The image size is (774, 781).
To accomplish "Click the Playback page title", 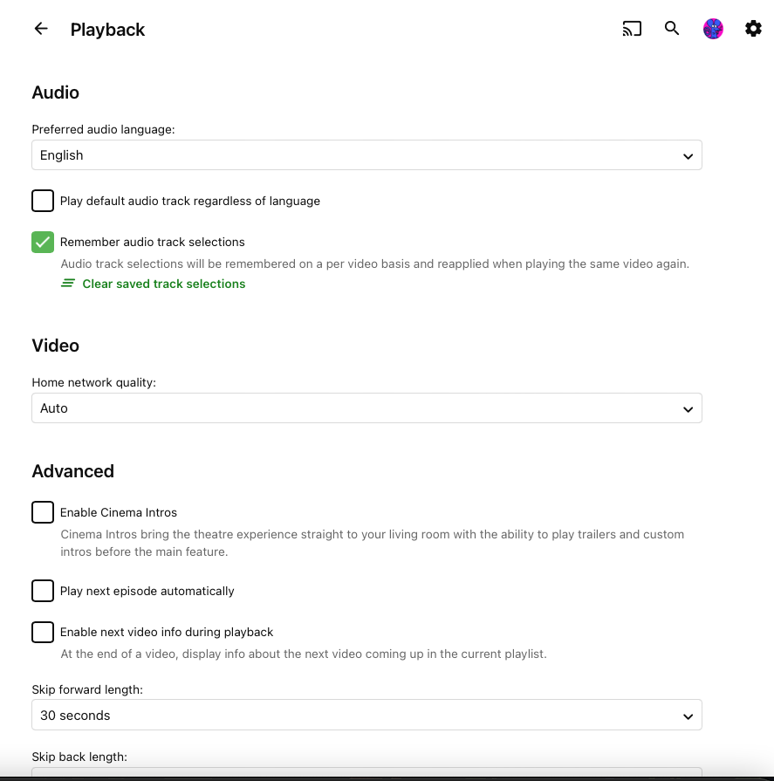I will coord(107,30).
